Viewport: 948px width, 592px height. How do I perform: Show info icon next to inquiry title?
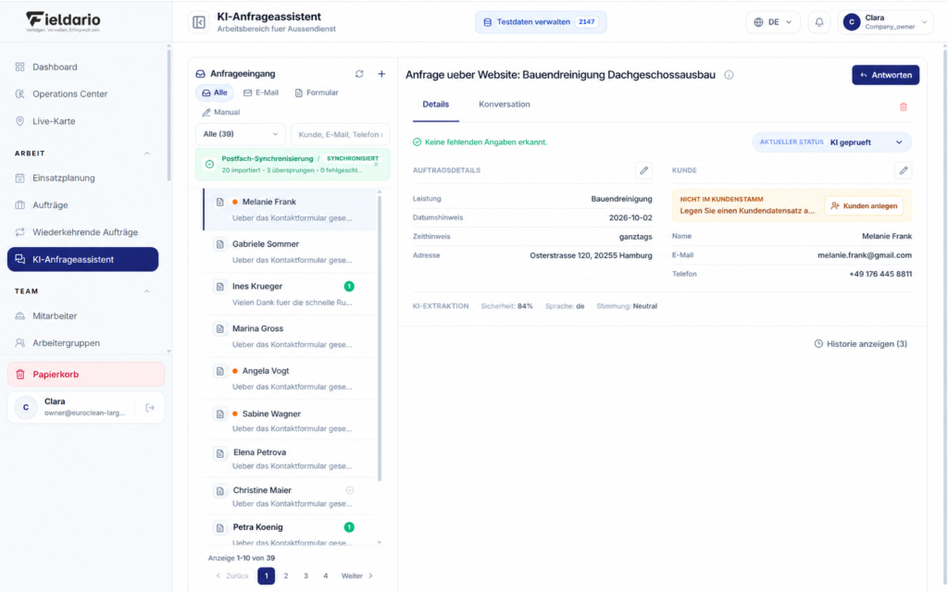[x=730, y=75]
